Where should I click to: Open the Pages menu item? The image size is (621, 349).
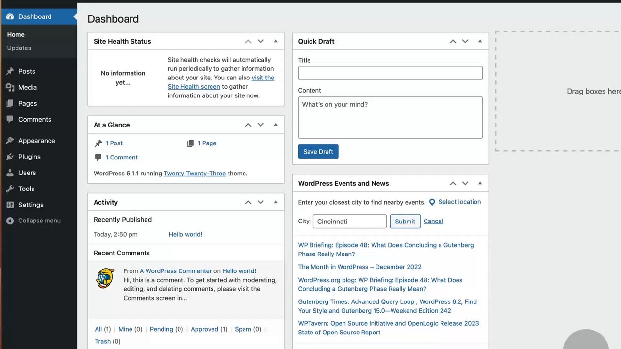[x=28, y=103]
